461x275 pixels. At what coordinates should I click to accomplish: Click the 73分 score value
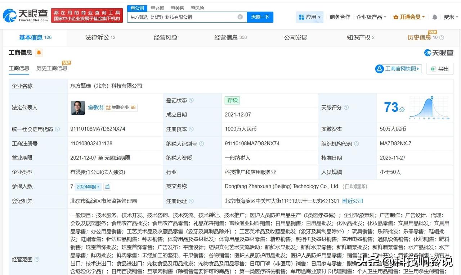tap(394, 107)
